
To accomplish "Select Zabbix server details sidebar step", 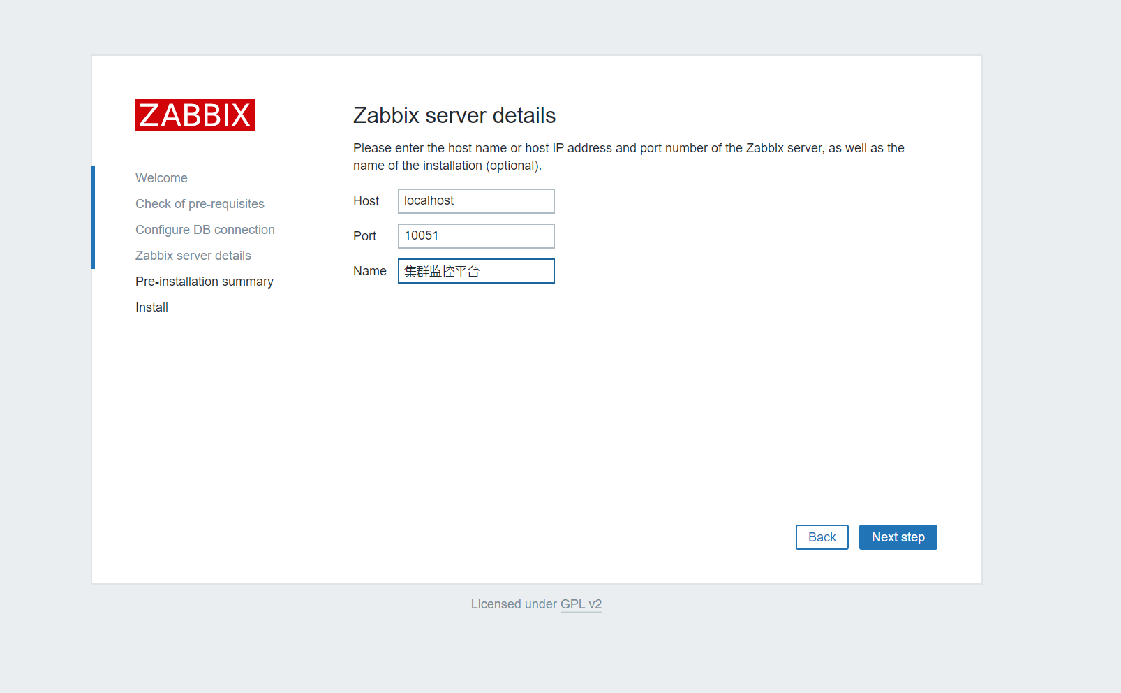I will pyautogui.click(x=193, y=256).
